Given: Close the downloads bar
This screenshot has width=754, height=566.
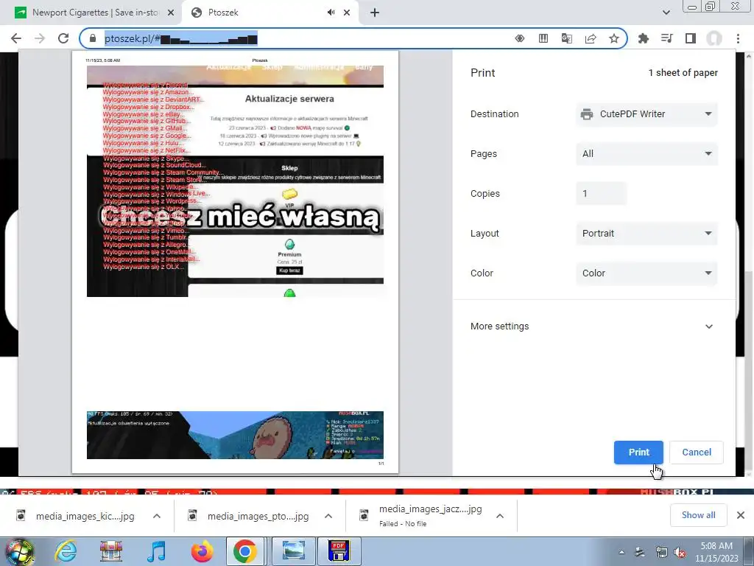Looking at the screenshot, I should click(x=741, y=515).
